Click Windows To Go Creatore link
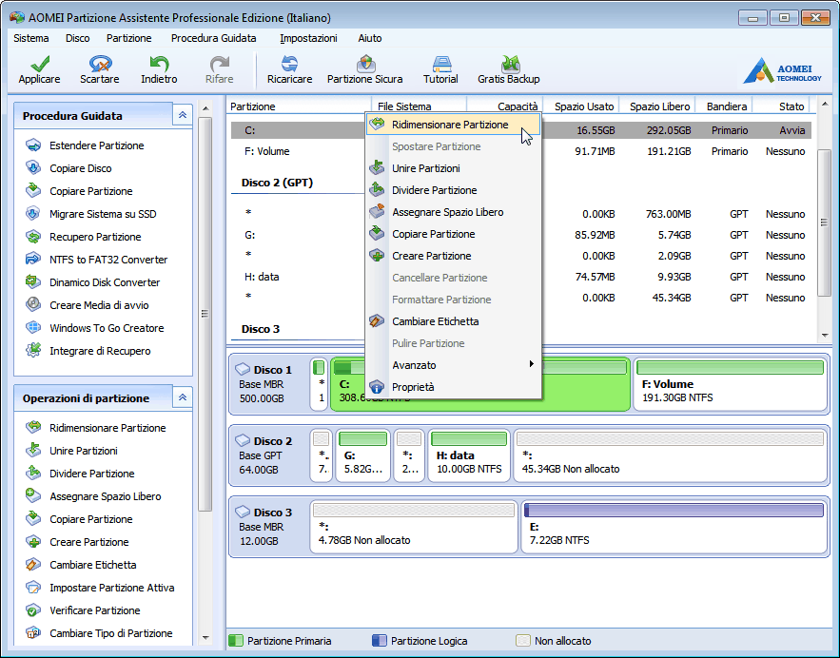The width and height of the screenshot is (840, 658). [x=107, y=328]
